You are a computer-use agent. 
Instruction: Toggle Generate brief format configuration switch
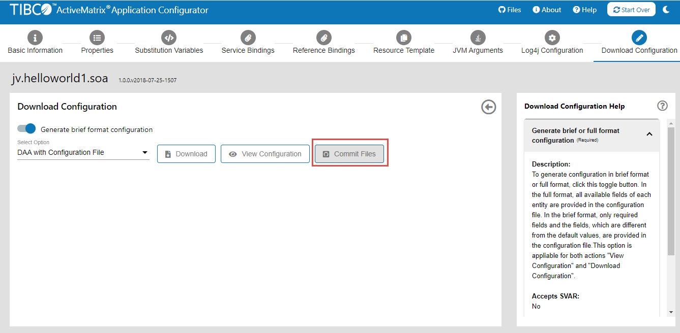(27, 129)
